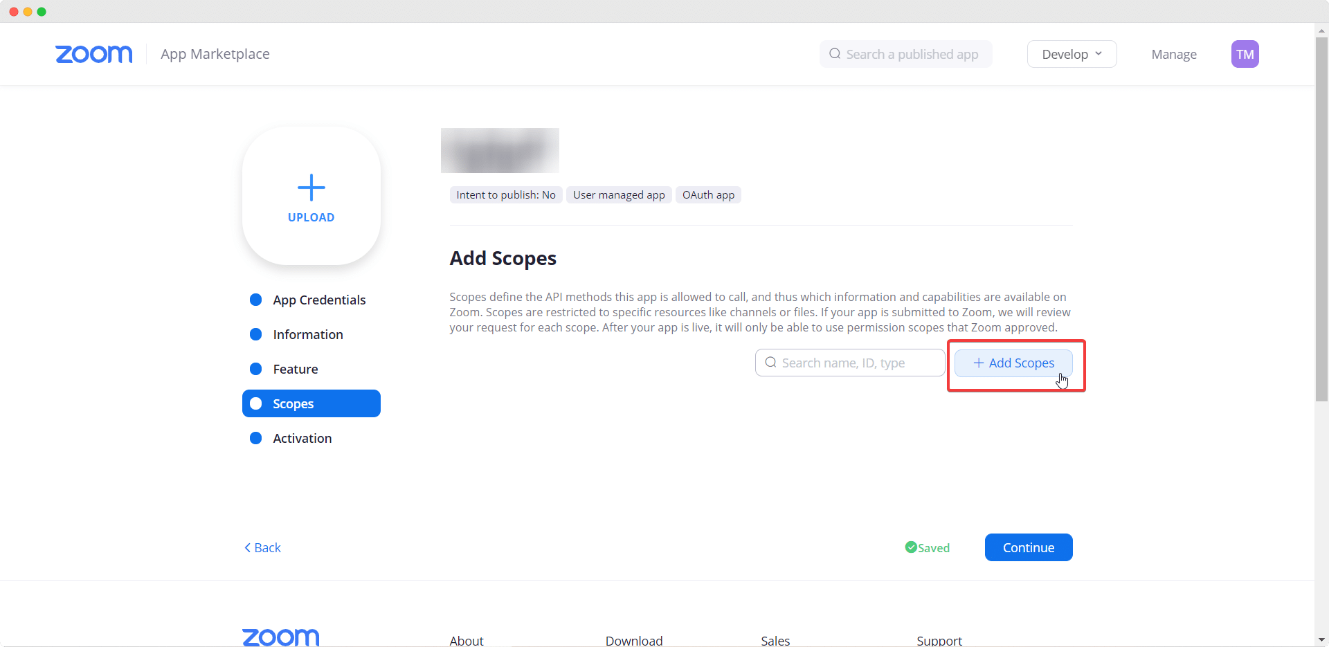The width and height of the screenshot is (1329, 647).
Task: Click the search icon inside the scopes search field
Action: pos(770,362)
